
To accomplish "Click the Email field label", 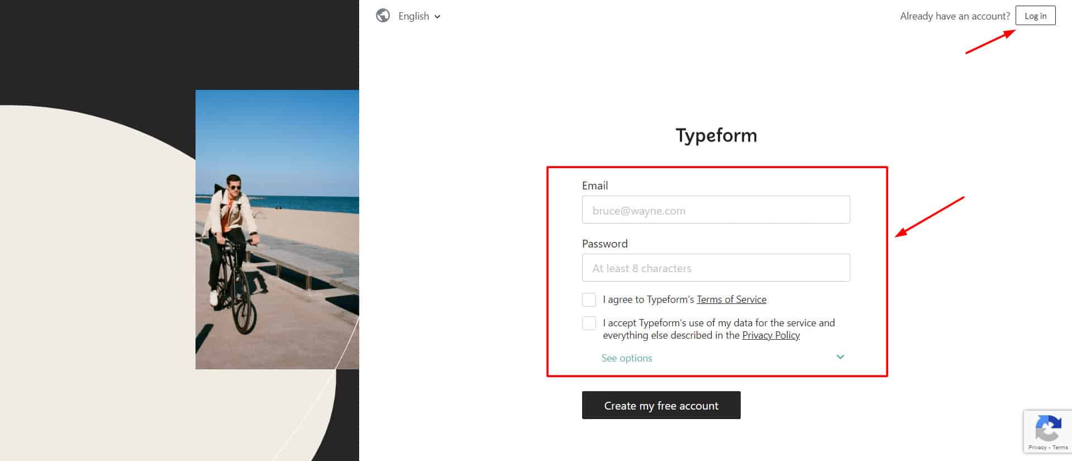I will (x=595, y=186).
